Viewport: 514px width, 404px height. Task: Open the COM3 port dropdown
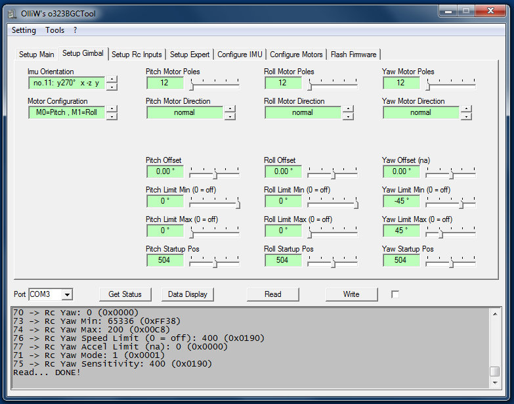(67, 294)
